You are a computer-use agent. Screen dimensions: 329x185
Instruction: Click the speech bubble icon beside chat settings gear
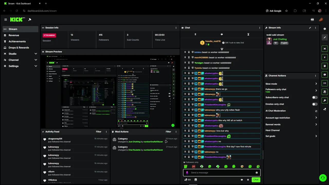tap(242, 180)
